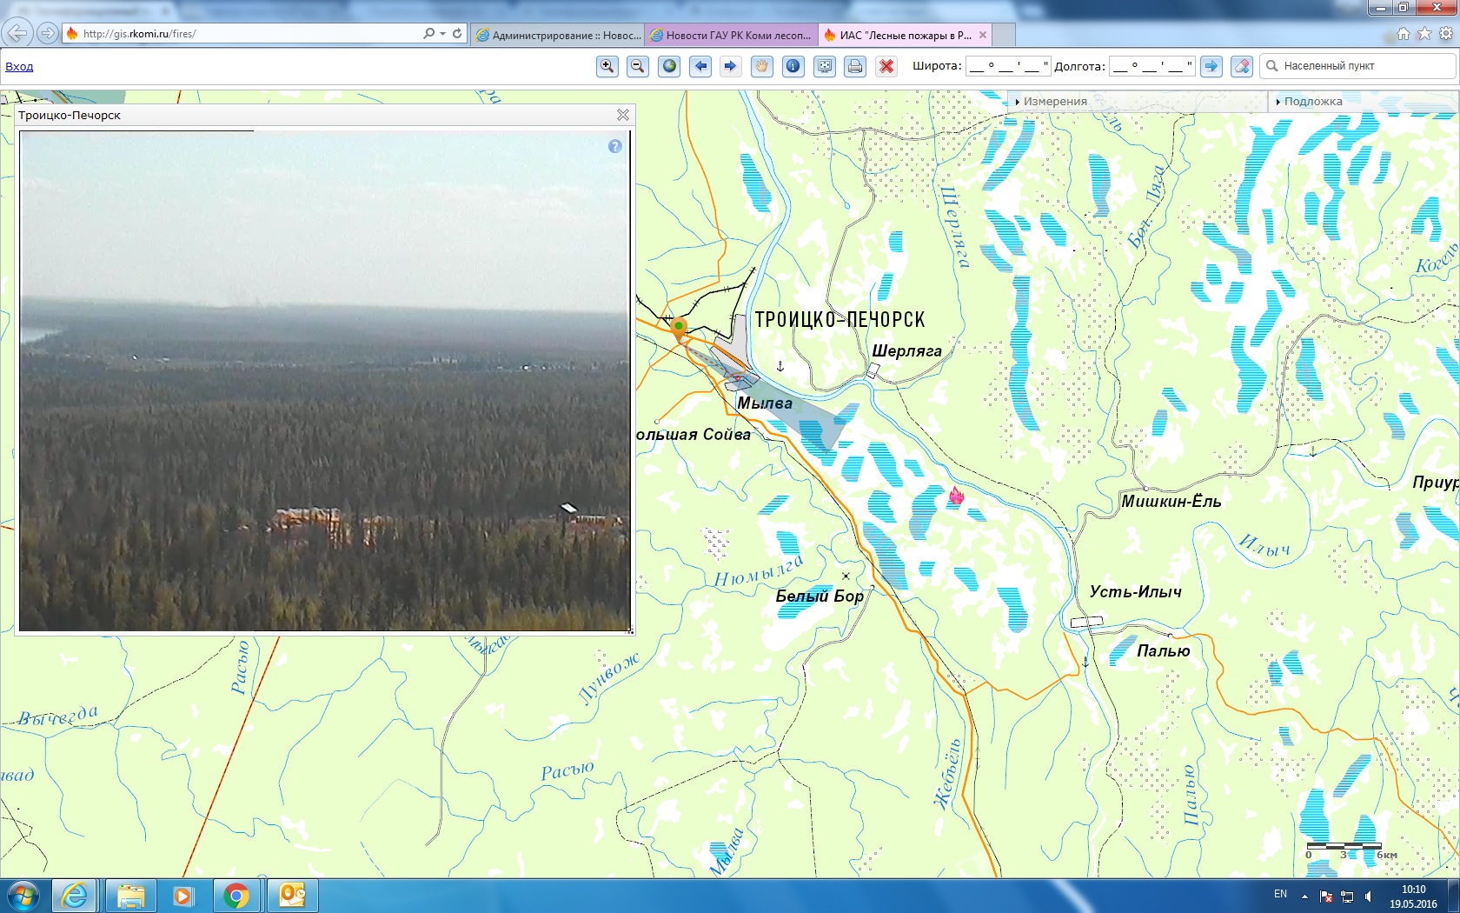
Task: Click go-to-coordinates arrow button
Action: click(1211, 66)
